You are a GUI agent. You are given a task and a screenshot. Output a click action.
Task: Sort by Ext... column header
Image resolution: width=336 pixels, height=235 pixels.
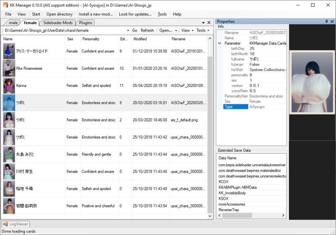tap(125, 39)
